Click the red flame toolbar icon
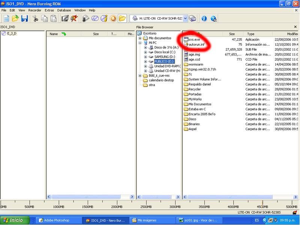Screen dimensions: 300x225 click(74, 18)
